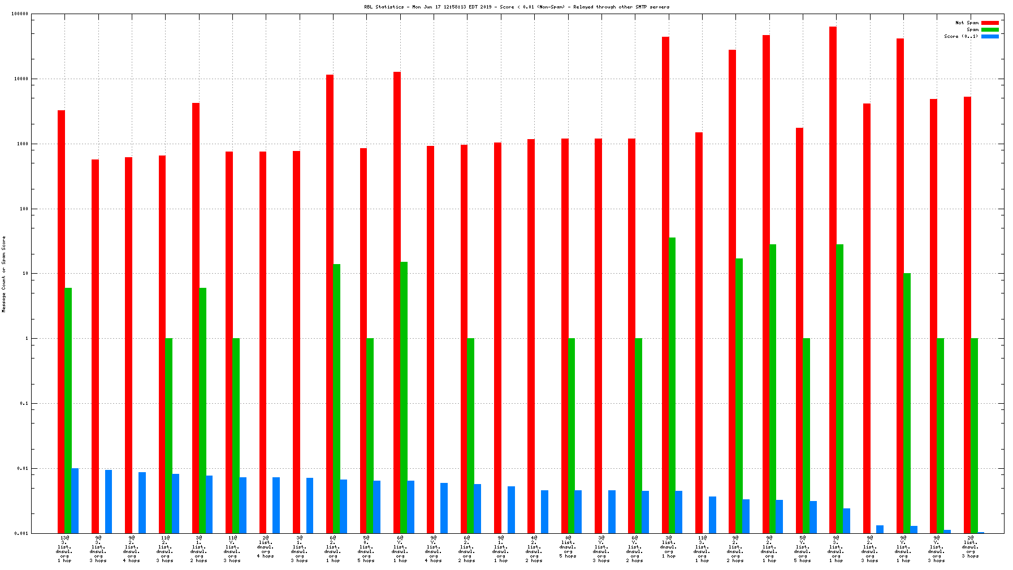Click the 0.1 tick label on y-axis
Image resolution: width=1013 pixels, height=570 pixels.
[24, 404]
